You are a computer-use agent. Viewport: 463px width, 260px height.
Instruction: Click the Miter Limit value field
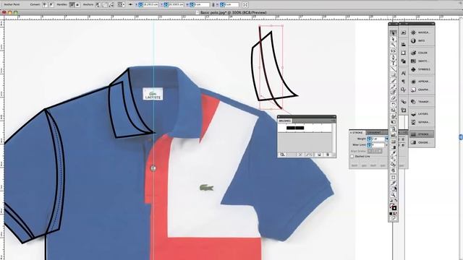[378, 145]
